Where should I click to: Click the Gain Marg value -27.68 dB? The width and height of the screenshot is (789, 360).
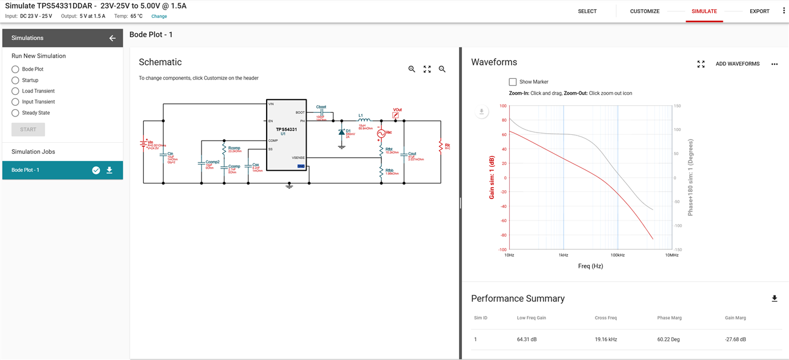pos(735,339)
